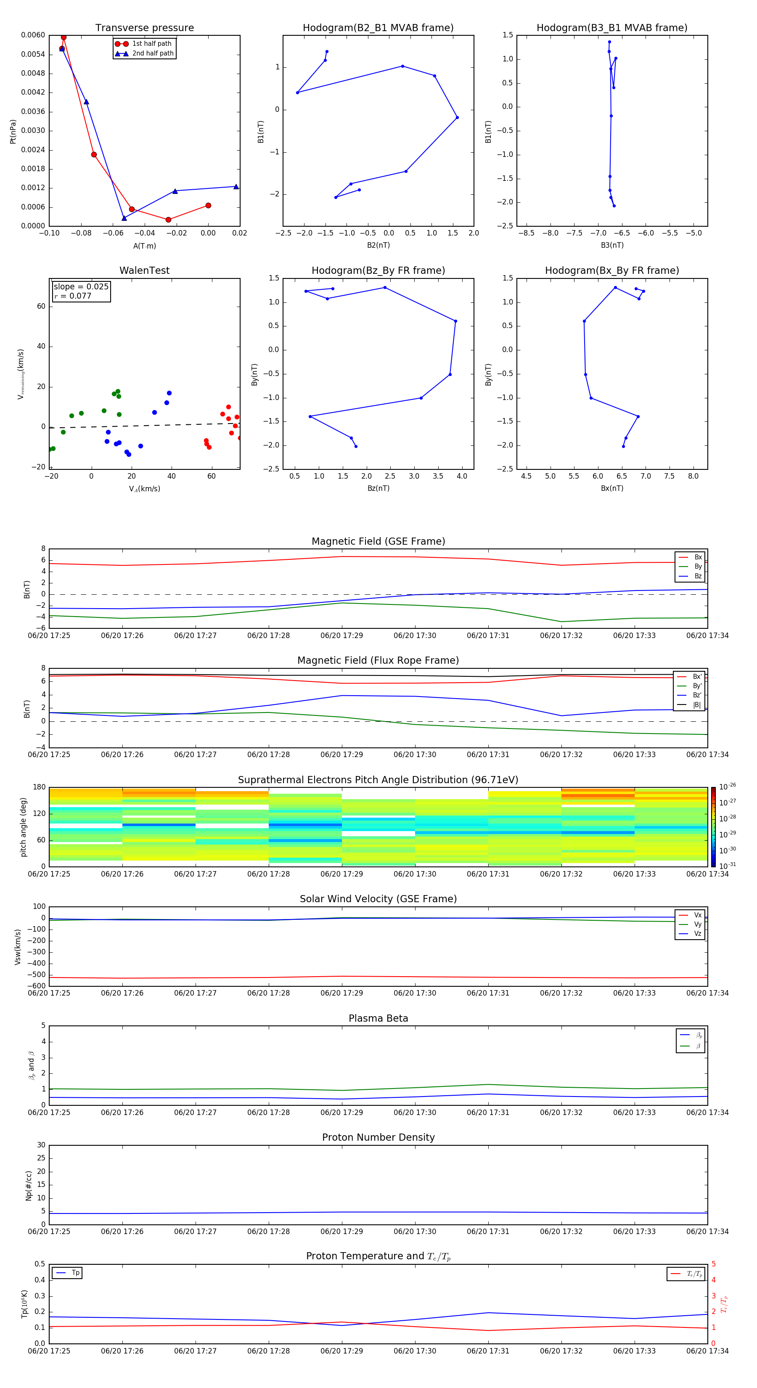This screenshot has height=1388, width=757.
Task: Click the "−600" tick on the Solar Wind Velocity axis
Action: click(36, 986)
